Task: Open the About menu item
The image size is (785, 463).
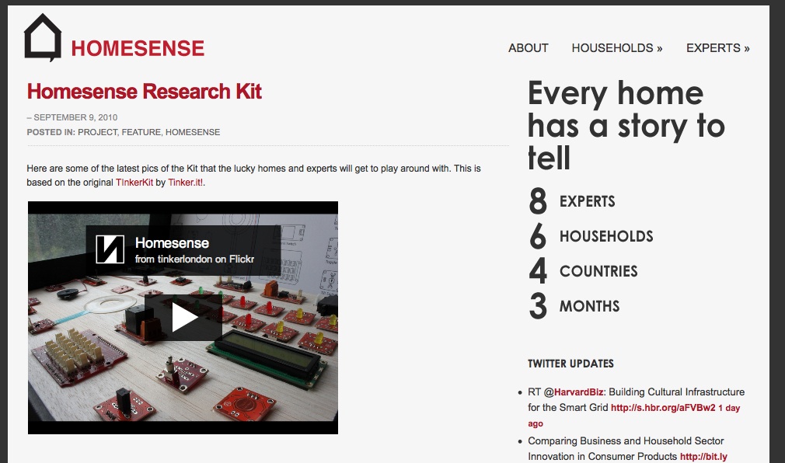Action: point(528,48)
